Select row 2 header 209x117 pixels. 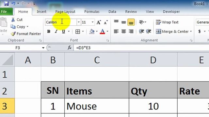[7, 90]
